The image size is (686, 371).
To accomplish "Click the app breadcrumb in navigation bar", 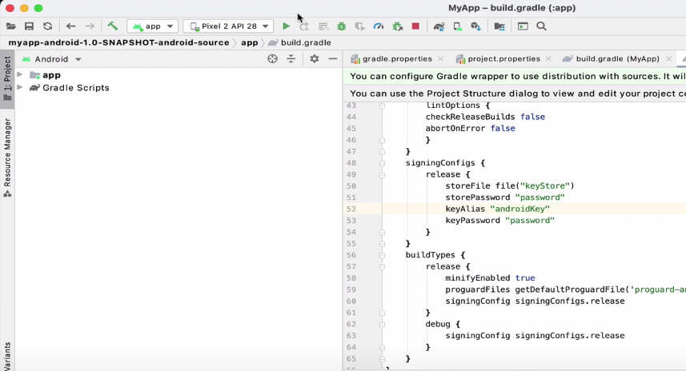I will [250, 42].
